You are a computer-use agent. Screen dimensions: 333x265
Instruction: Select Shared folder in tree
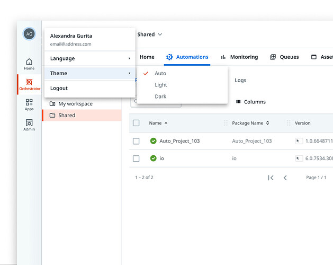coord(82,115)
